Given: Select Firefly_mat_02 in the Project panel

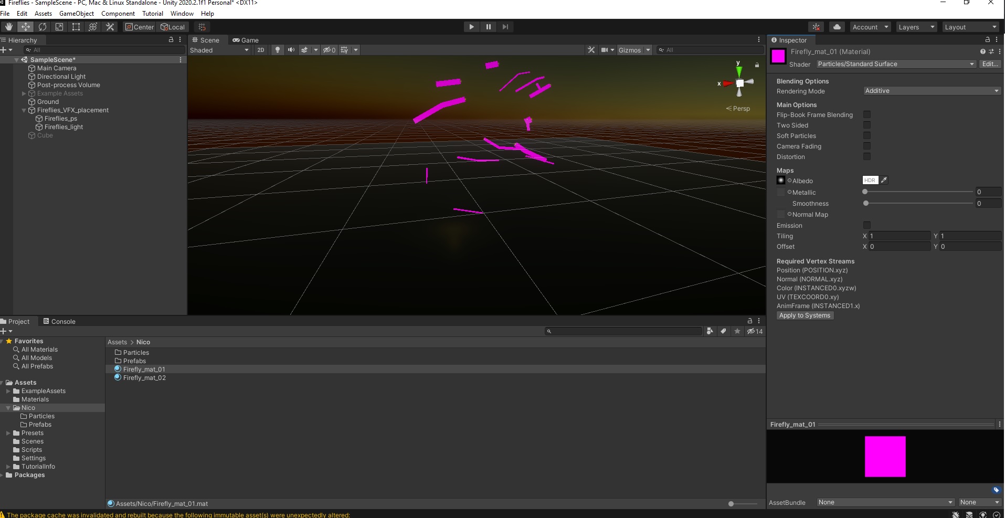Looking at the screenshot, I should 144,378.
